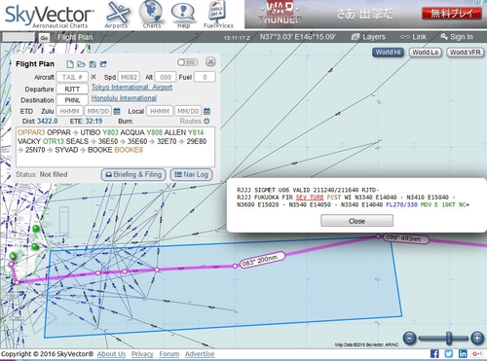This screenshot has height=361, width=487.
Task: Open the Fuel Prices icon
Action: [218, 15]
